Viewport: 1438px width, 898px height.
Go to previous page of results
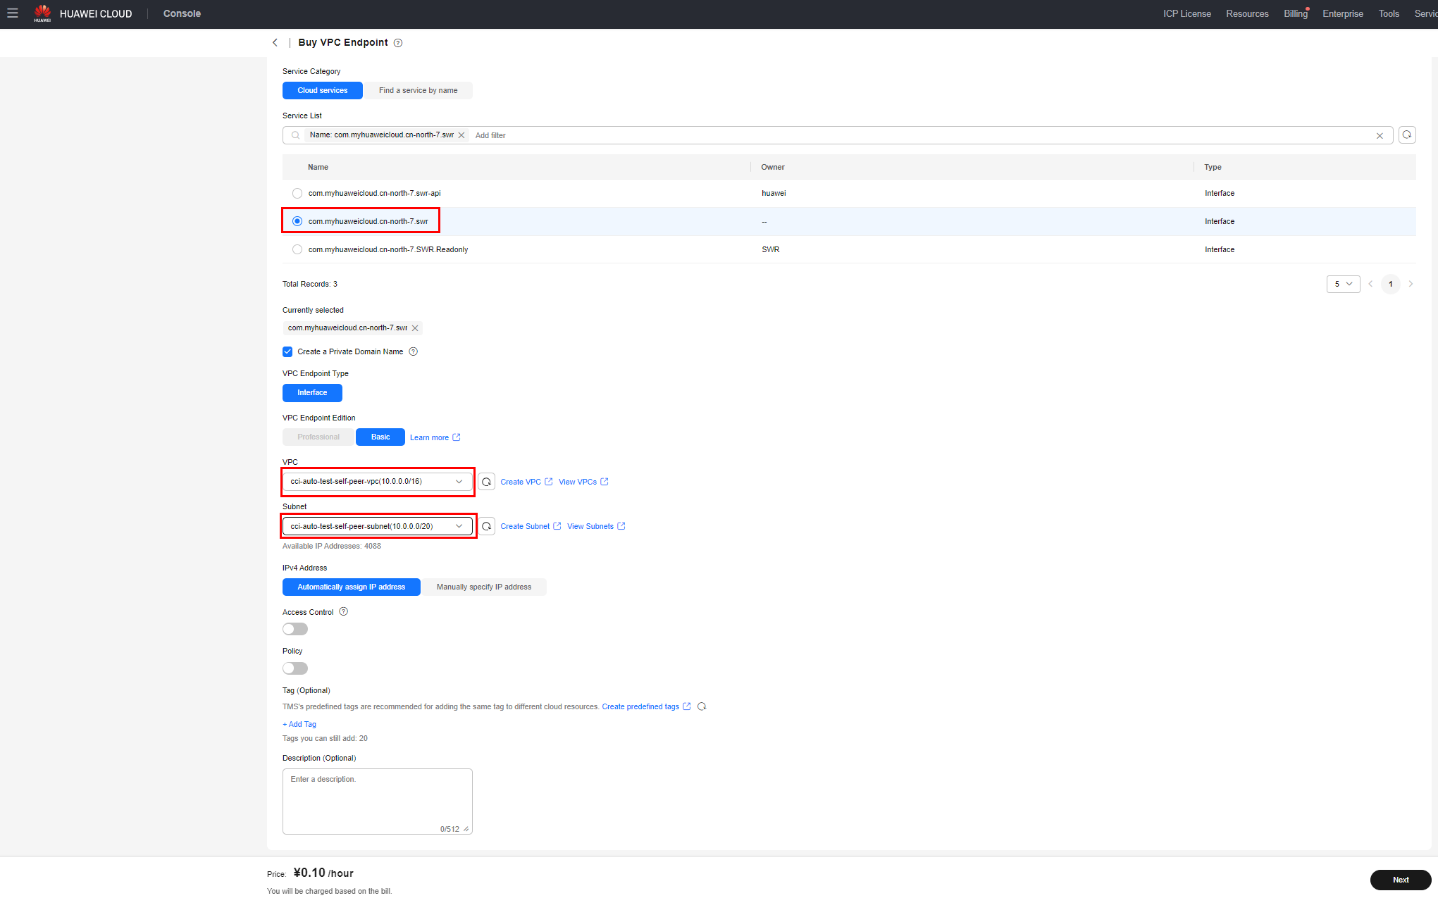tap(1370, 284)
